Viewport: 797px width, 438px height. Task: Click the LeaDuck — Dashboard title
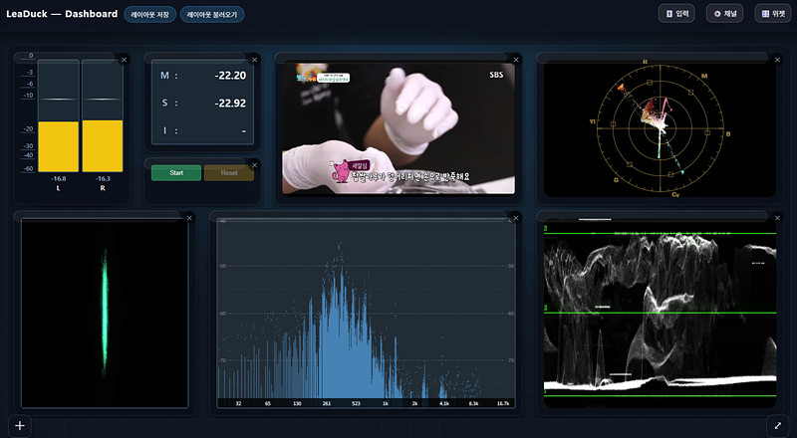point(62,14)
